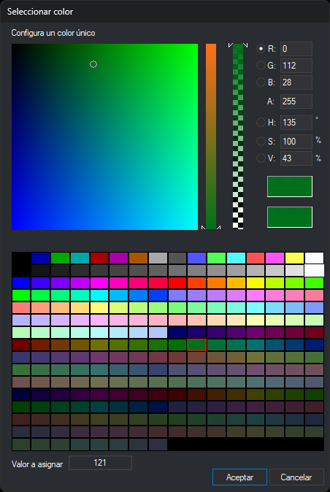Viewport: 330px width, 492px height.
Task: Select the V (value) radio button
Action: [261, 158]
